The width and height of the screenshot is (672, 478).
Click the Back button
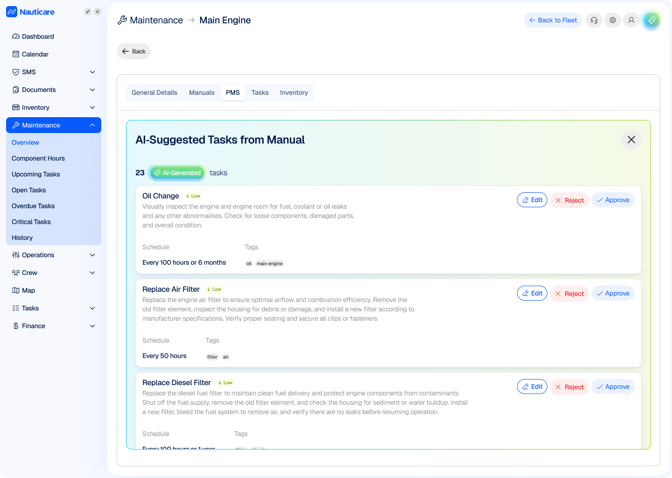click(x=133, y=51)
